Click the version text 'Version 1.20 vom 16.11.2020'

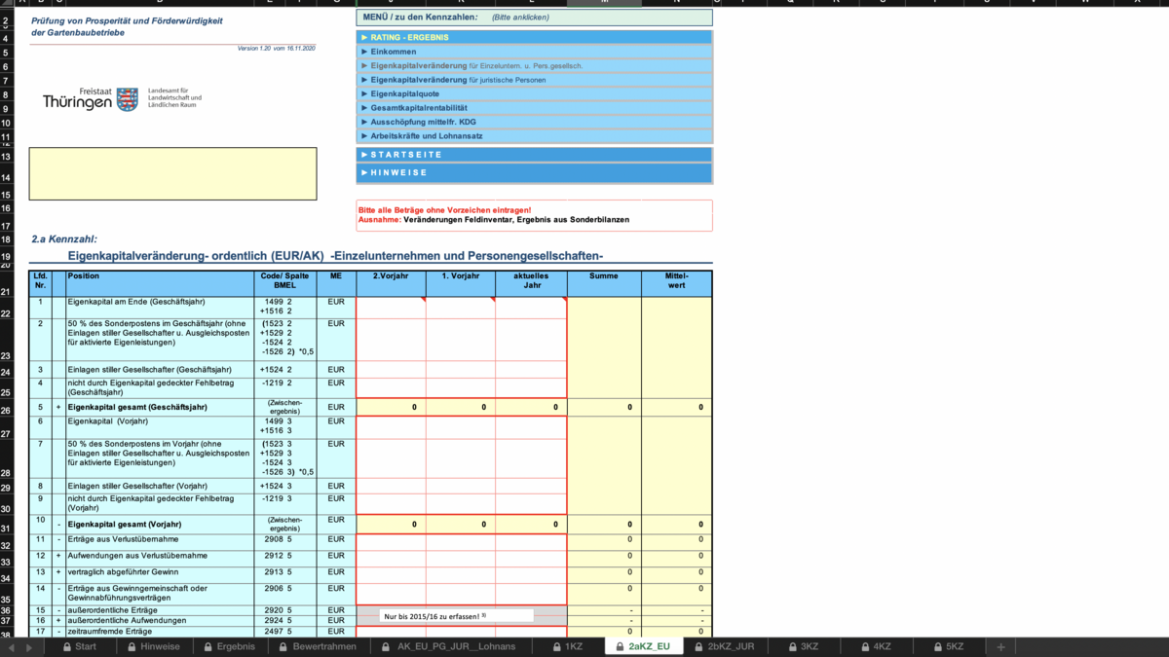(277, 48)
